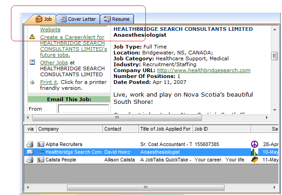Open the Print it link
The width and height of the screenshot is (282, 195).
pos(49,82)
